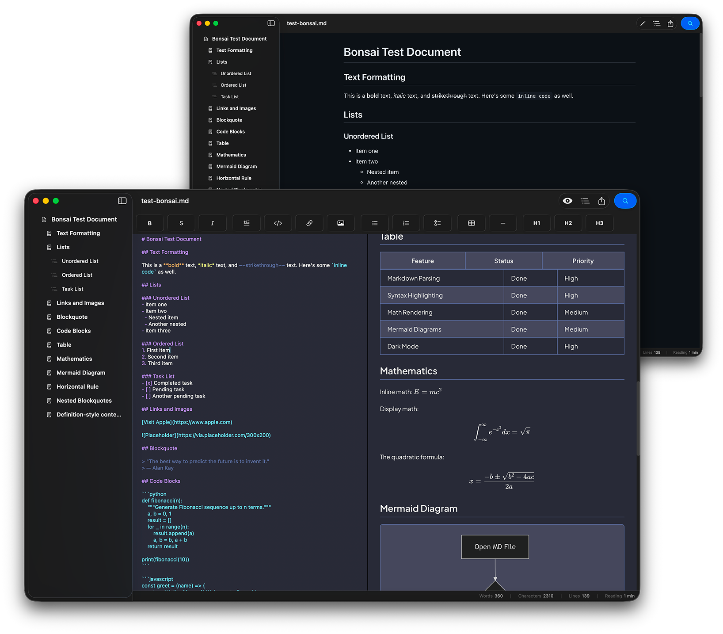Apply Heading 1 with the H1 button

[x=537, y=223]
